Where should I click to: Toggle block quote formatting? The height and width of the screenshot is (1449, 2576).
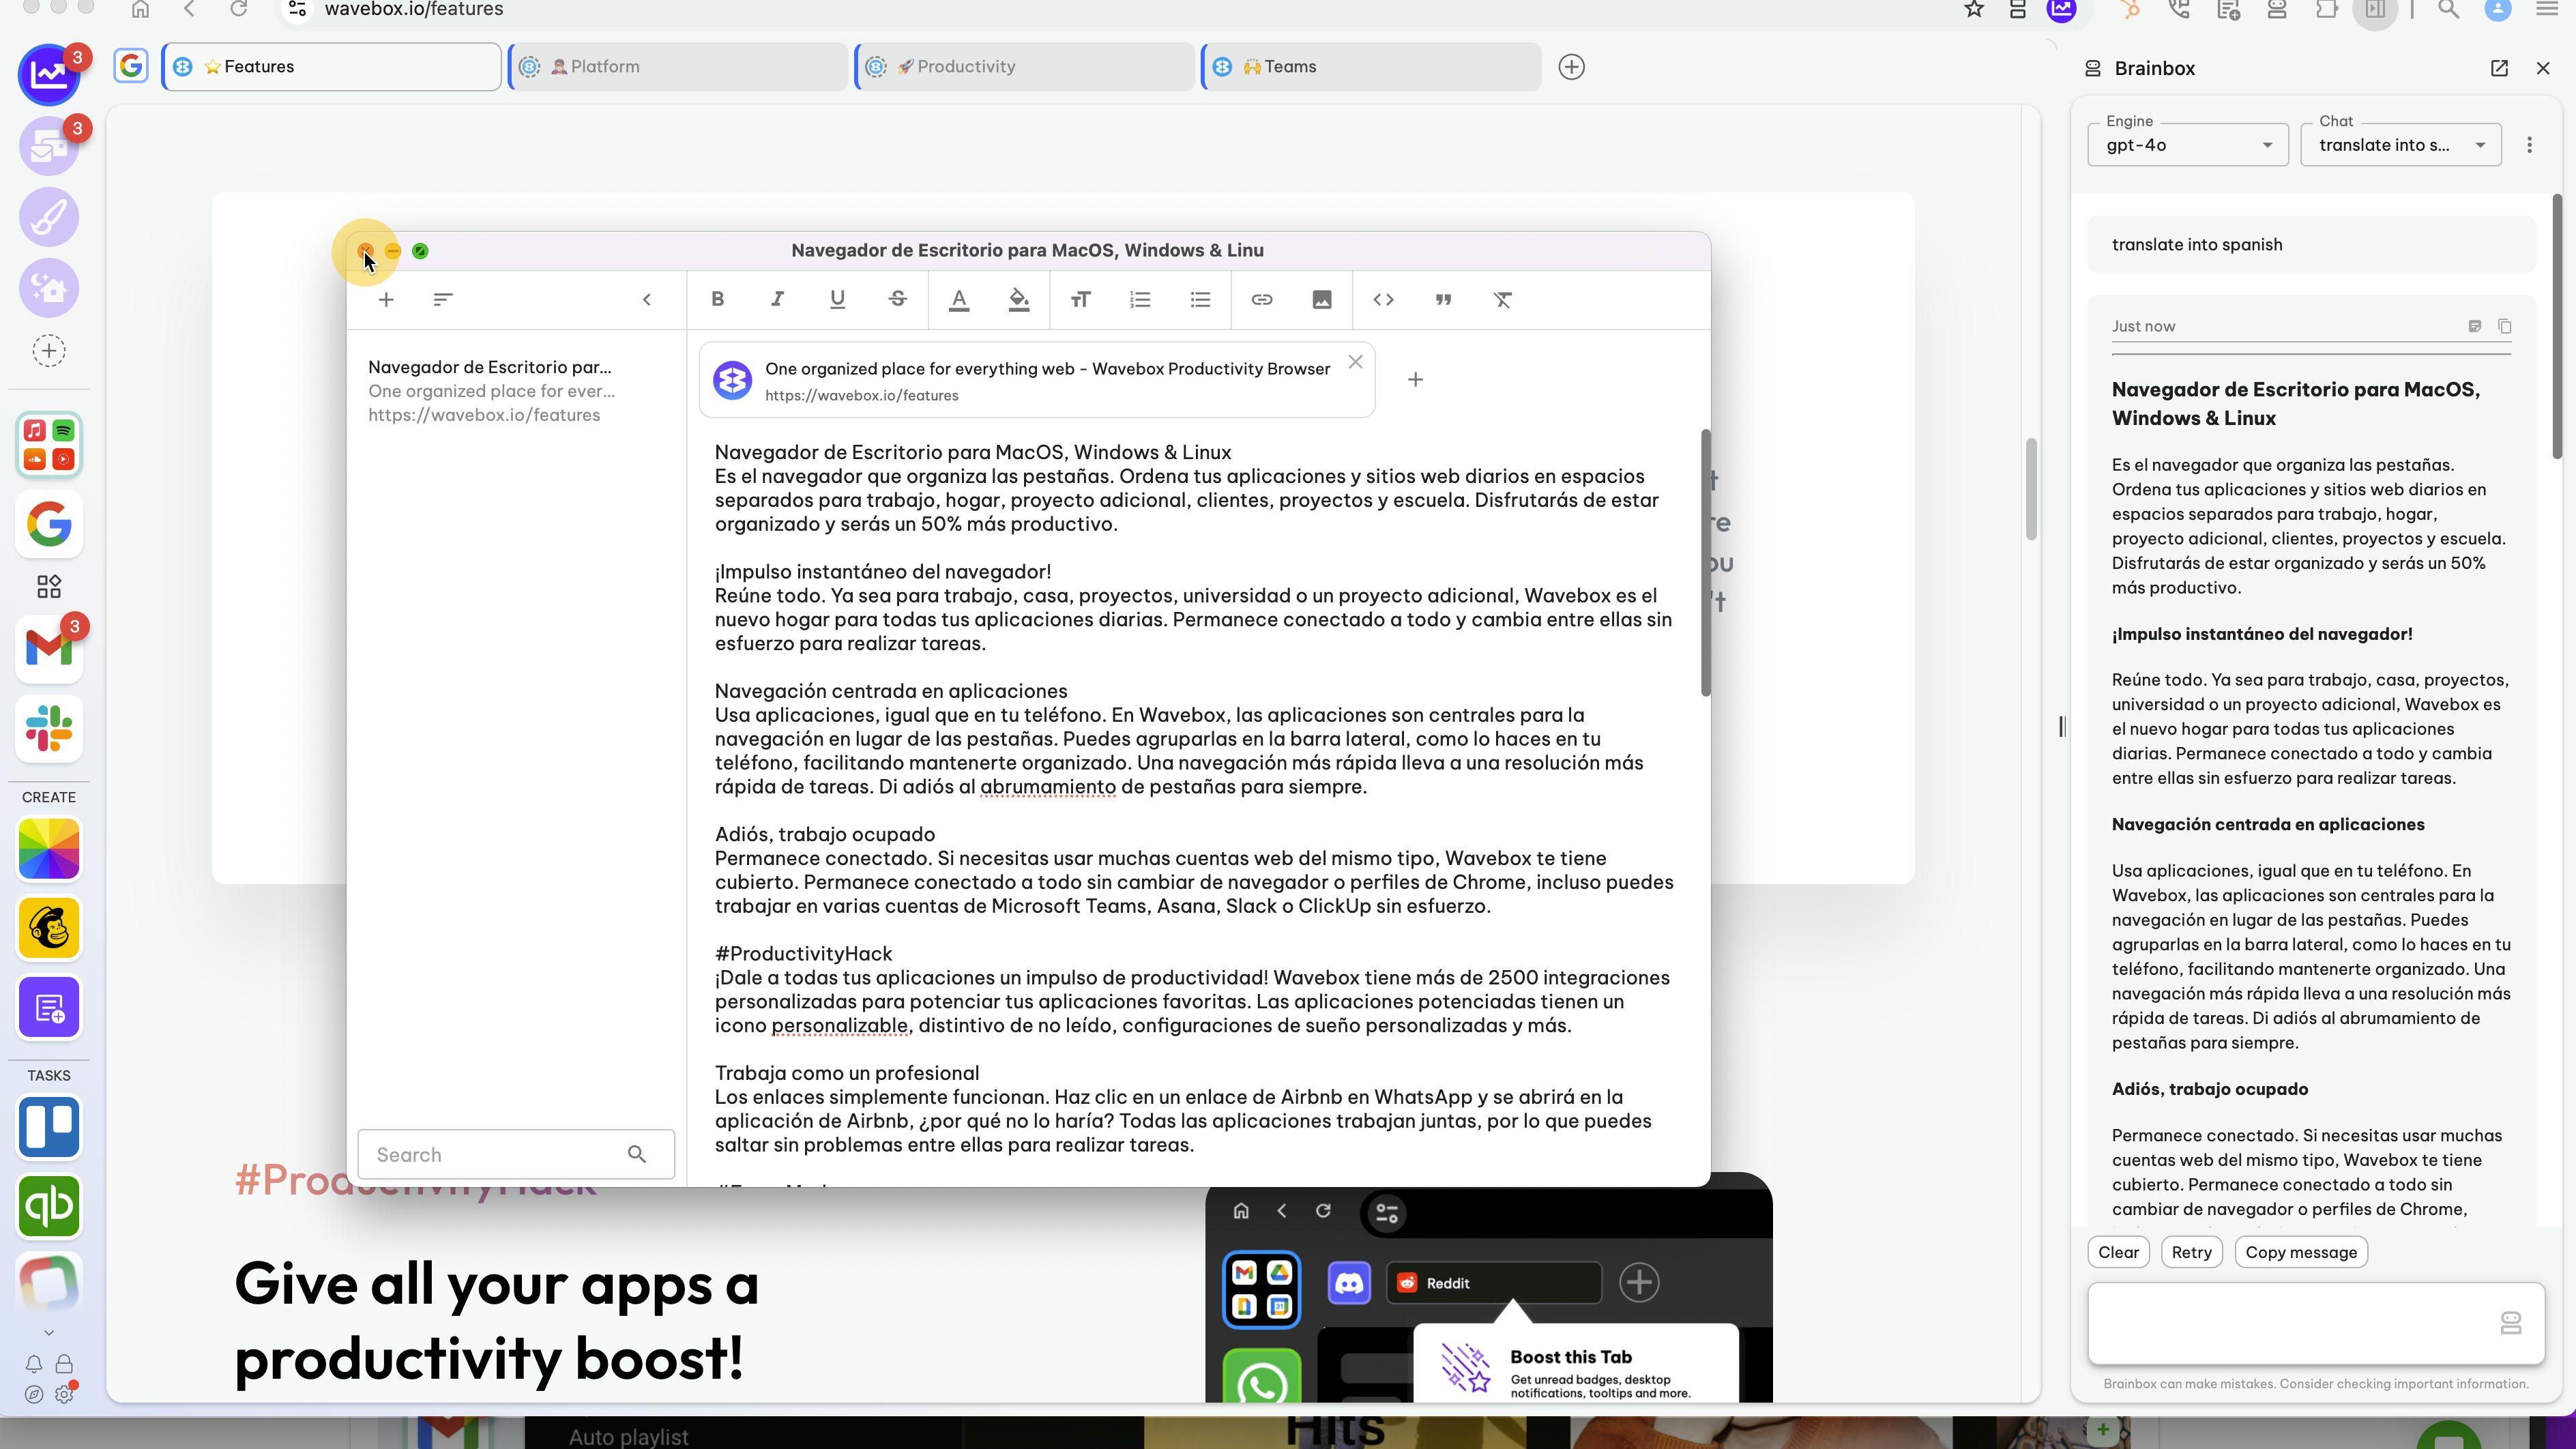[x=1443, y=299]
